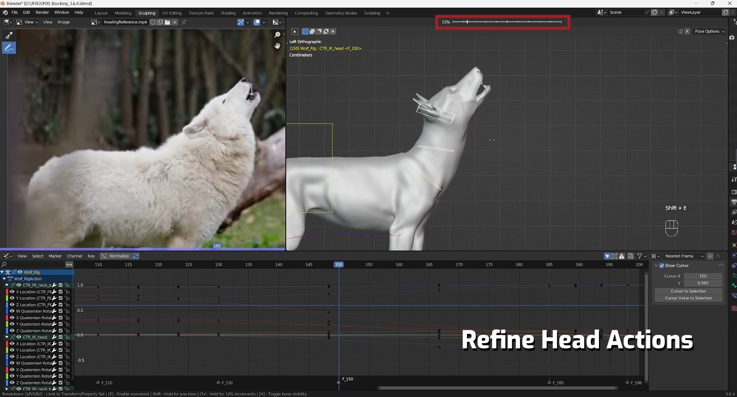This screenshot has height=397, width=737.
Task: Uncheck mute checkbox for Y Location (CTR_FK)
Action: (x=61, y=298)
